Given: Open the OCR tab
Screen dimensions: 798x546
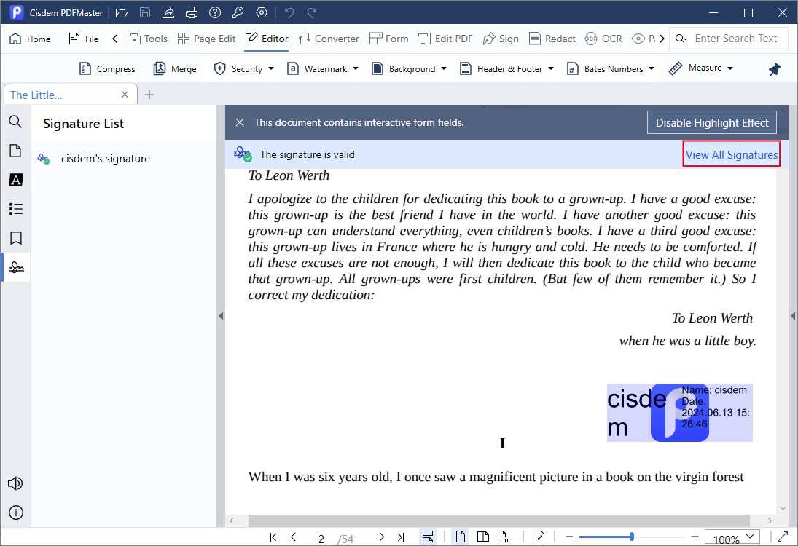Looking at the screenshot, I should [603, 39].
